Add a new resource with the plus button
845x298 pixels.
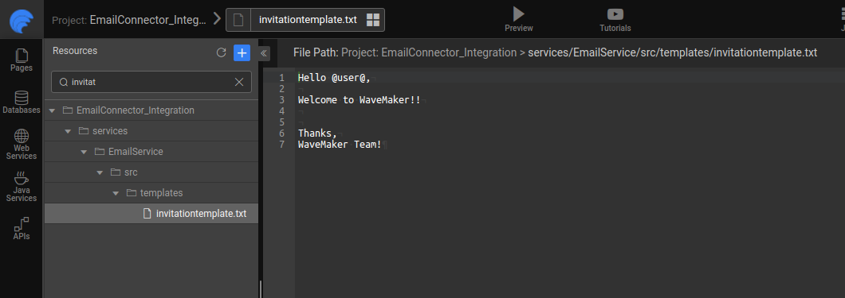click(242, 52)
